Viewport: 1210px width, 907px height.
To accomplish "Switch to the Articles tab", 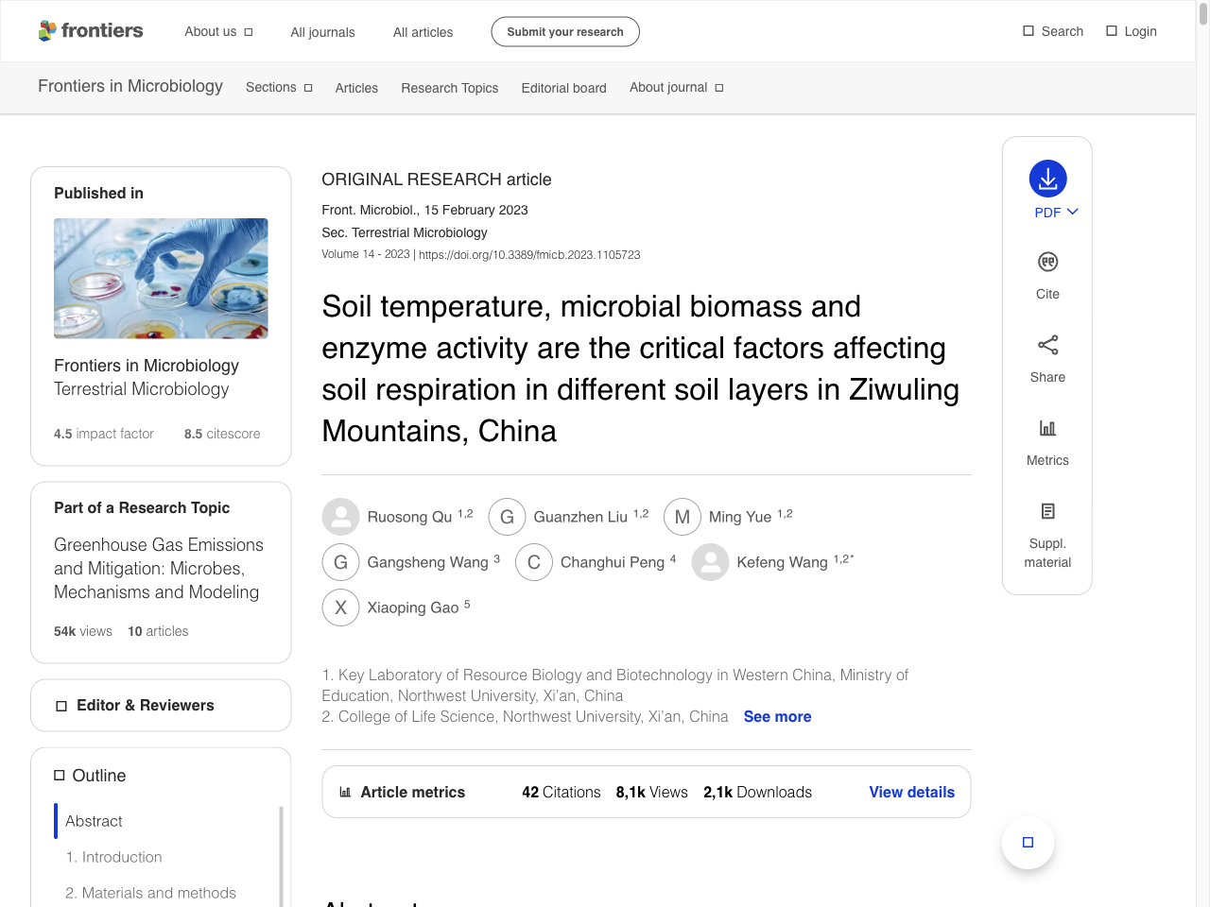I will point(356,87).
